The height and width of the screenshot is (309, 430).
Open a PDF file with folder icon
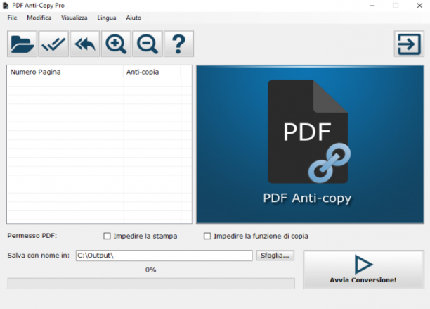[x=22, y=44]
